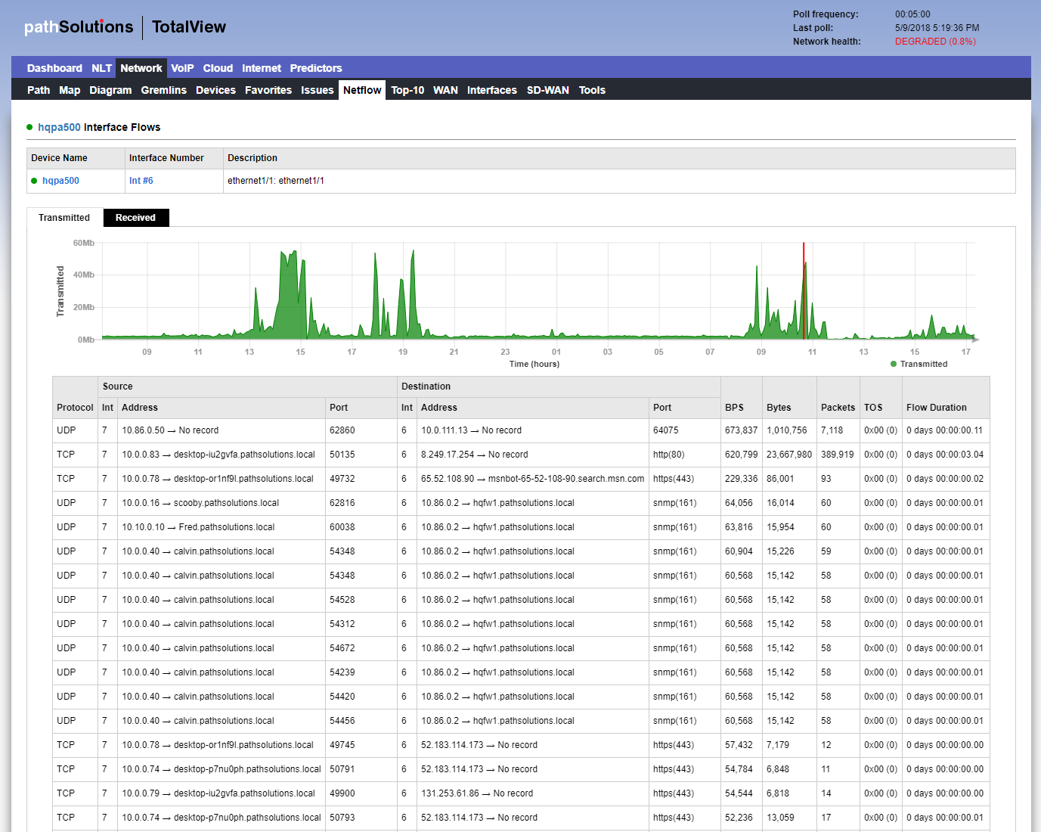This screenshot has width=1041, height=832.
Task: Click the green device status indicator in the table
Action: [x=34, y=181]
